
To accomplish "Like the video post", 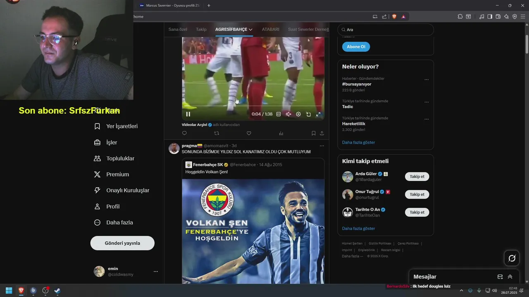I will click(249, 133).
